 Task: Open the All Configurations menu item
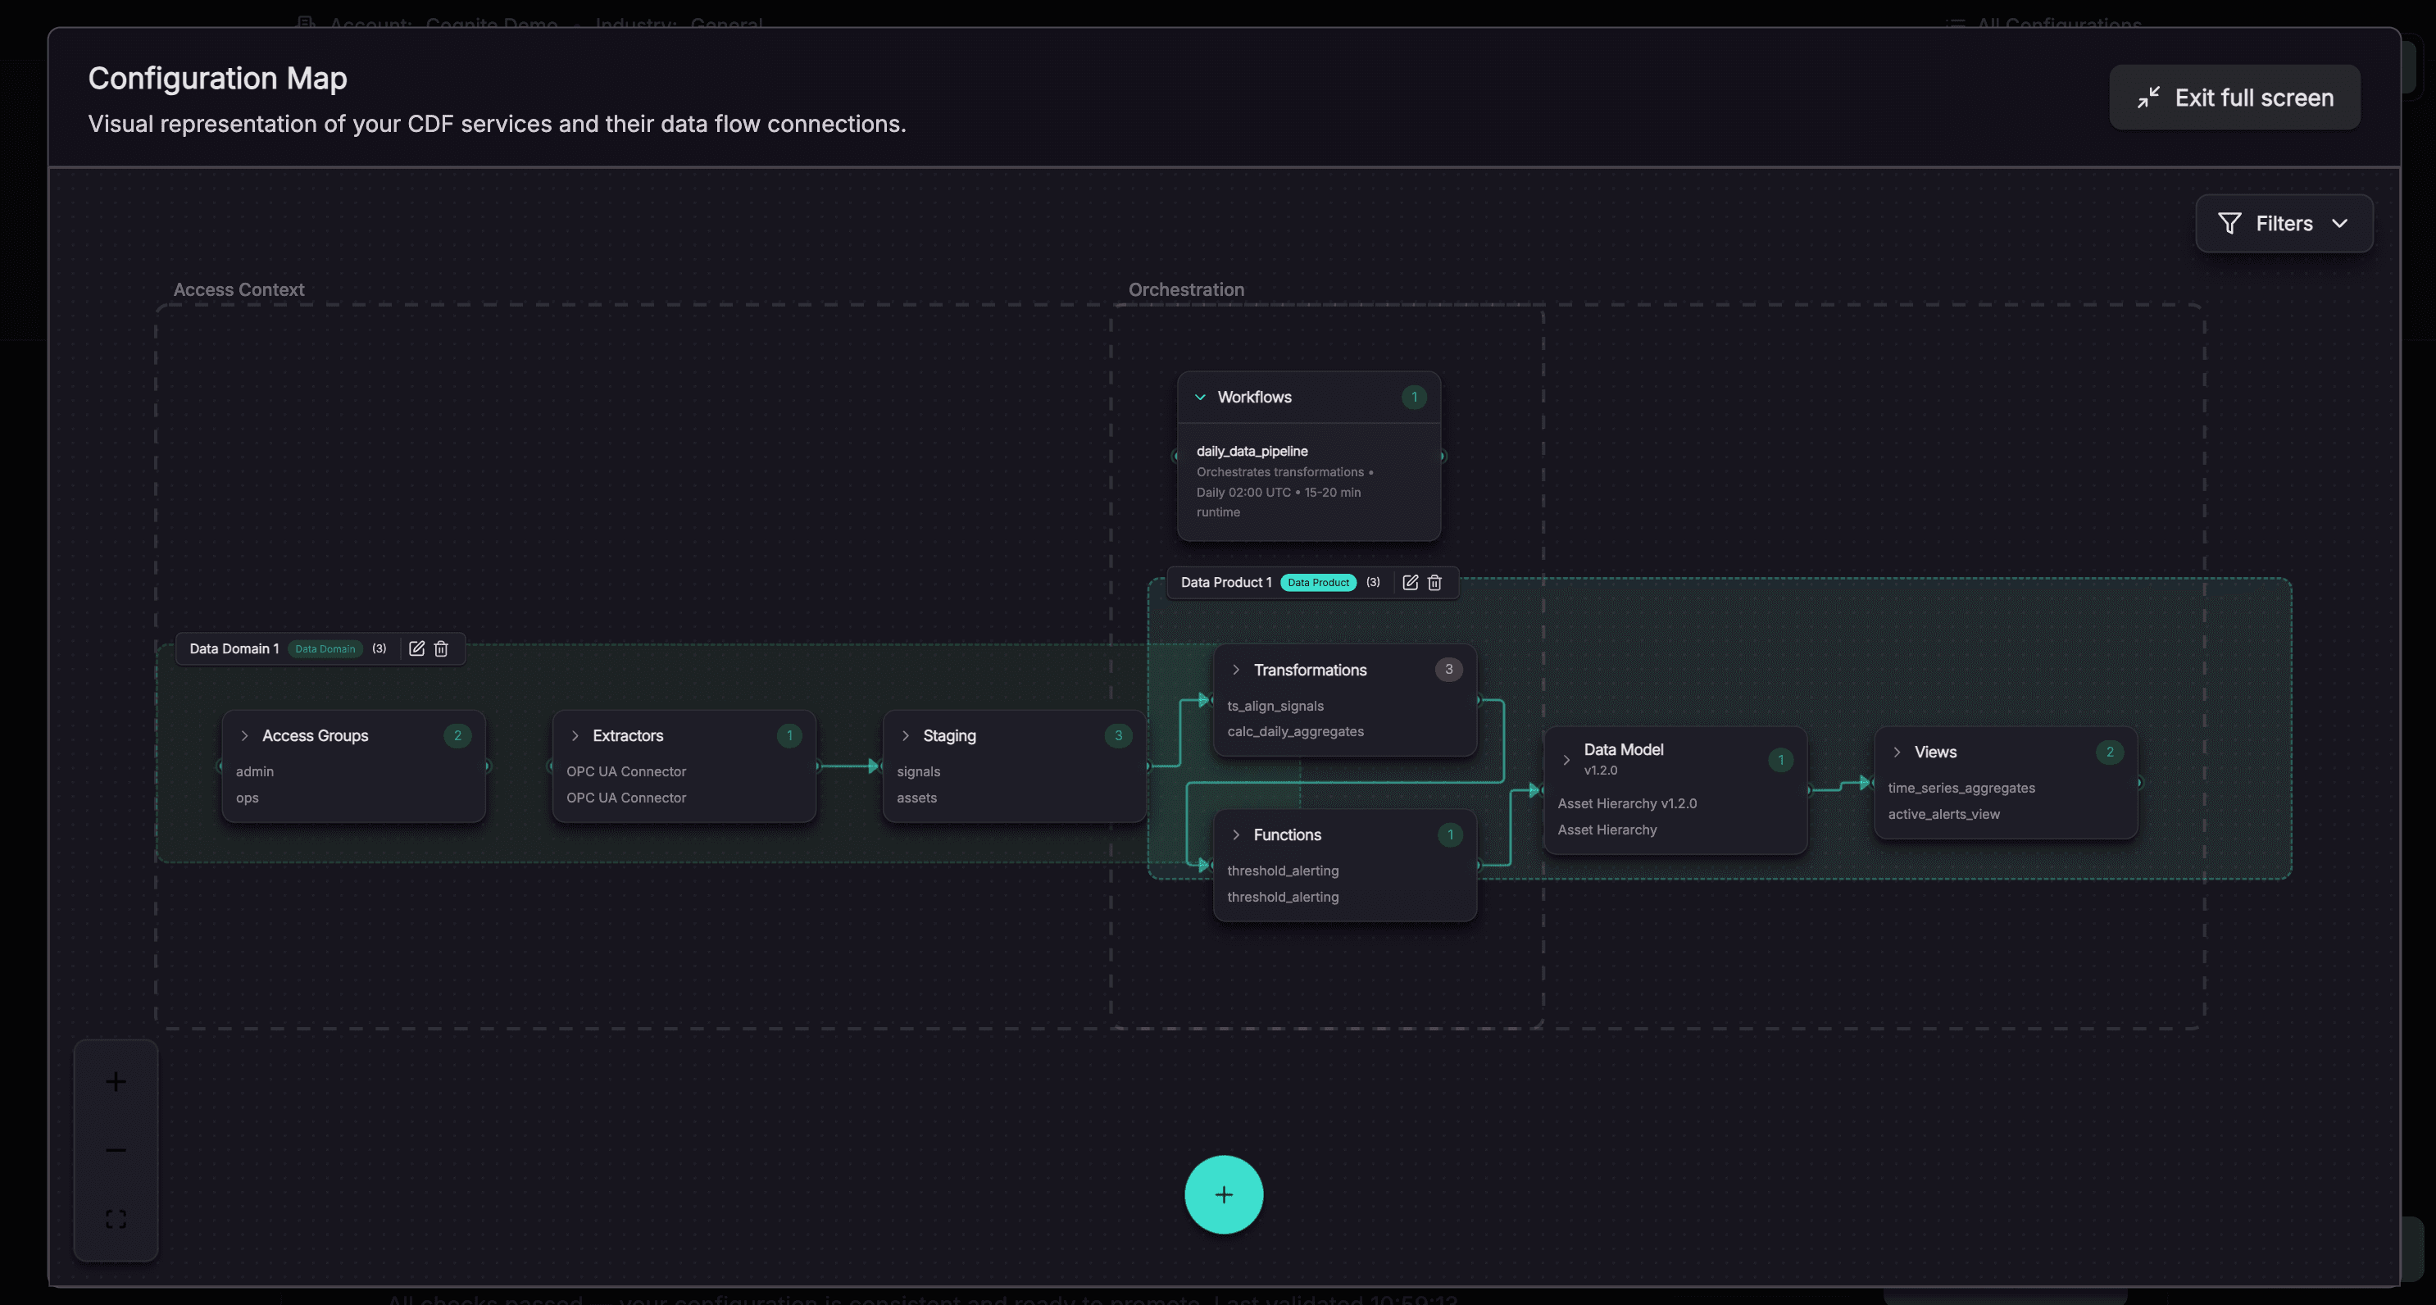coord(2044,25)
